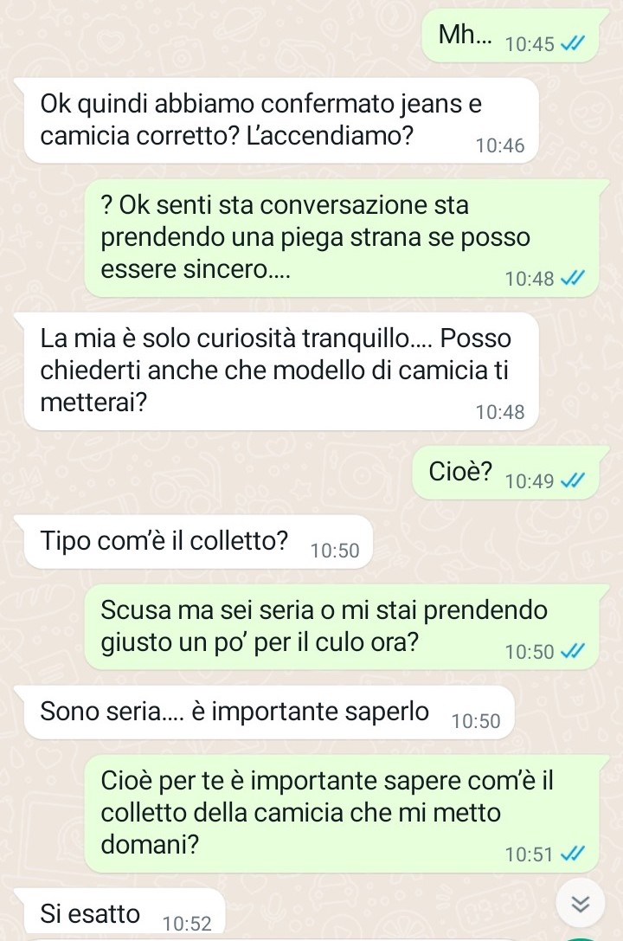This screenshot has height=941, width=623.
Task: Select message about 'colletto della camicia' domani
Action: tap(342, 813)
